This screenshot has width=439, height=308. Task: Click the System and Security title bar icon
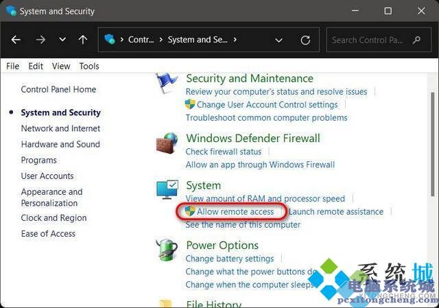coord(11,11)
